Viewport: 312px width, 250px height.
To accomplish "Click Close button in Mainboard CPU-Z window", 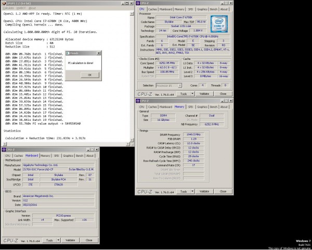I will point(89,240).
